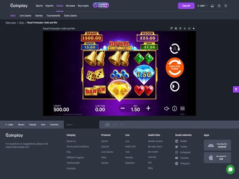Switch to the Live Casino tab
The image size is (239, 179).
coord(25,16)
